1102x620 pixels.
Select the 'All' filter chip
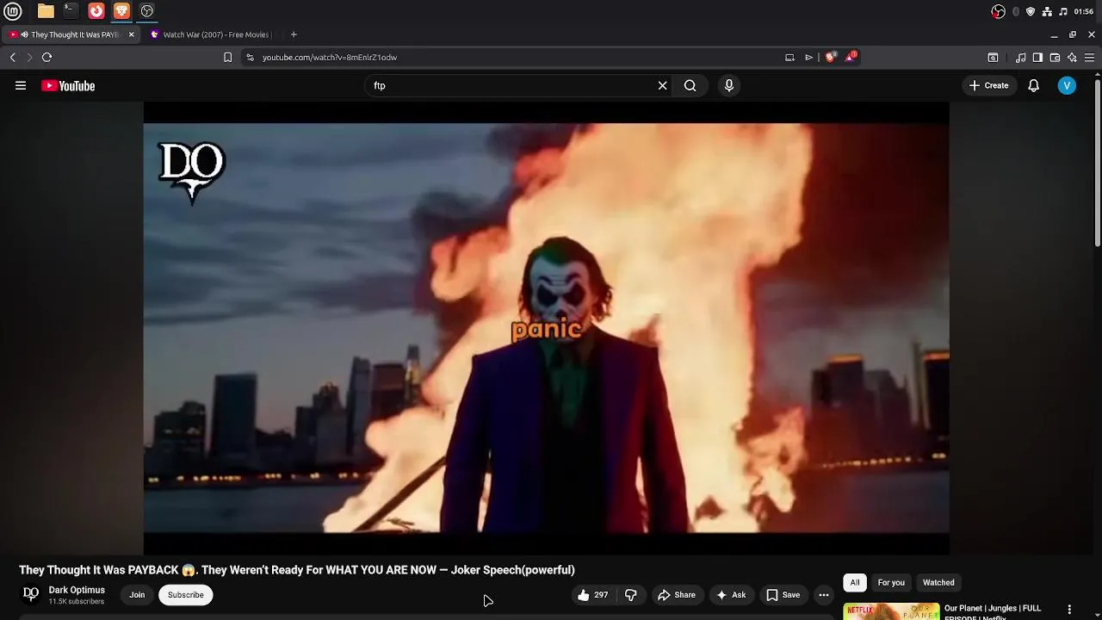(855, 583)
